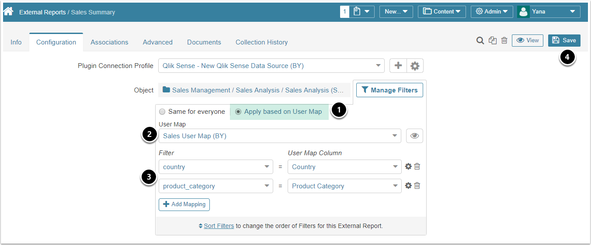The image size is (591, 245).
Task: Open settings gear for product_category mapping
Action: [408, 186]
